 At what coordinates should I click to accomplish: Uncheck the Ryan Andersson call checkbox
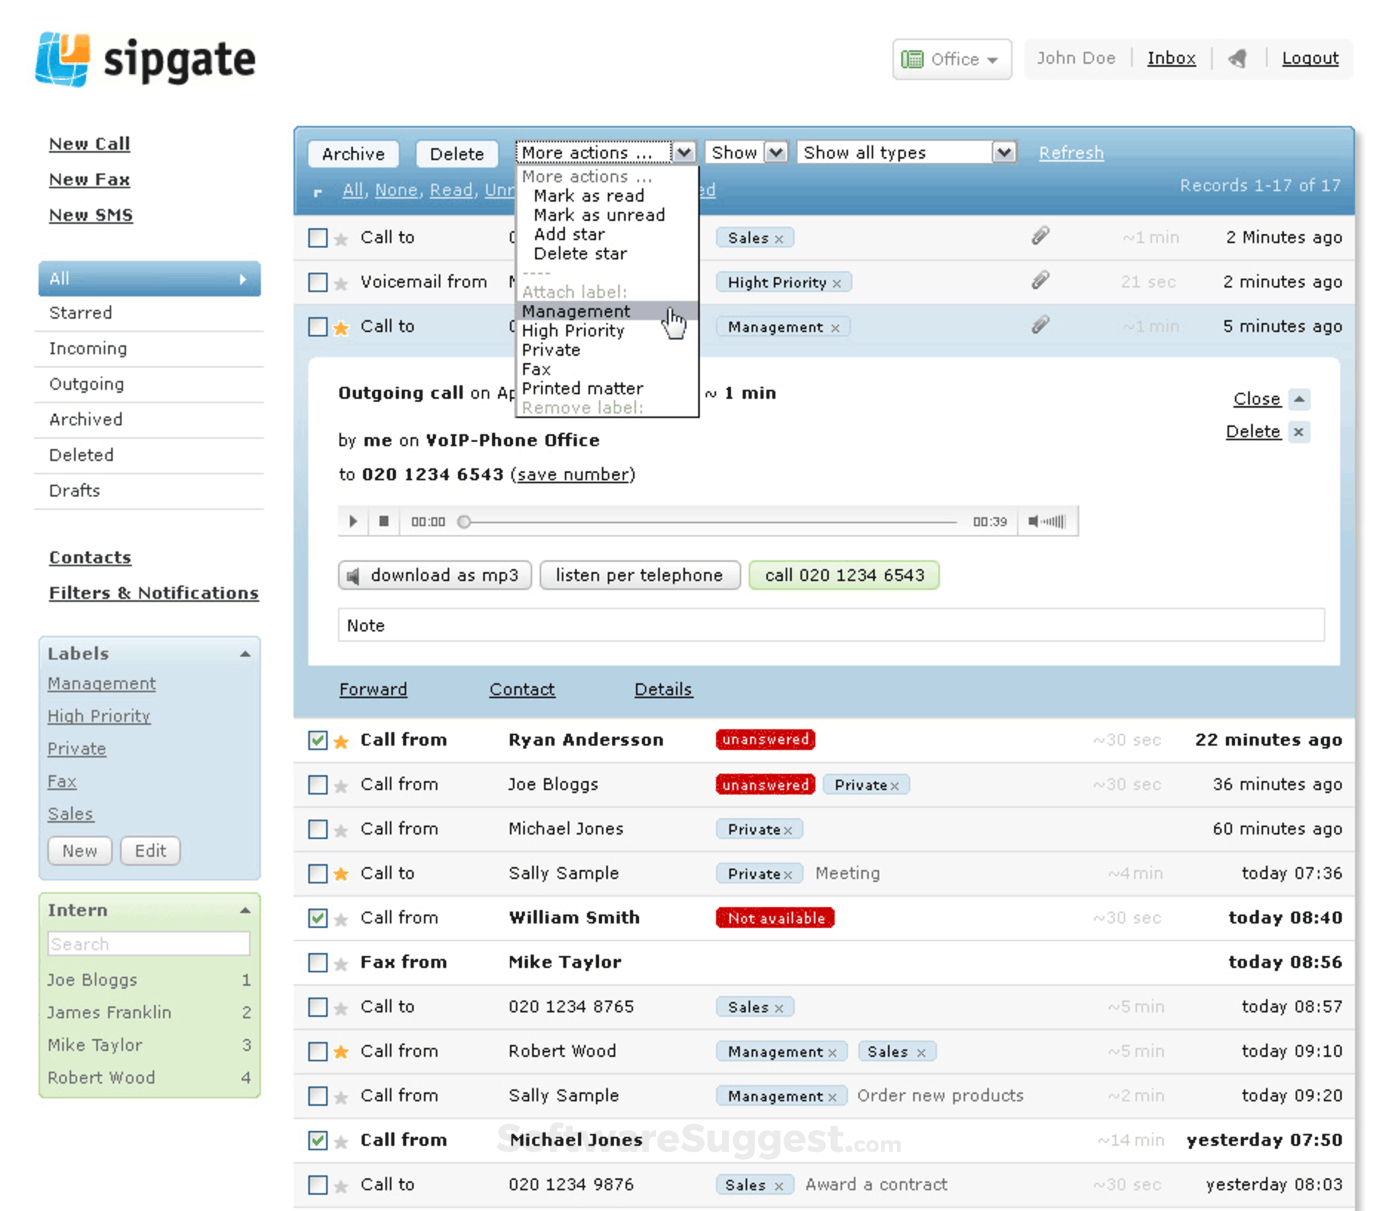pos(318,740)
